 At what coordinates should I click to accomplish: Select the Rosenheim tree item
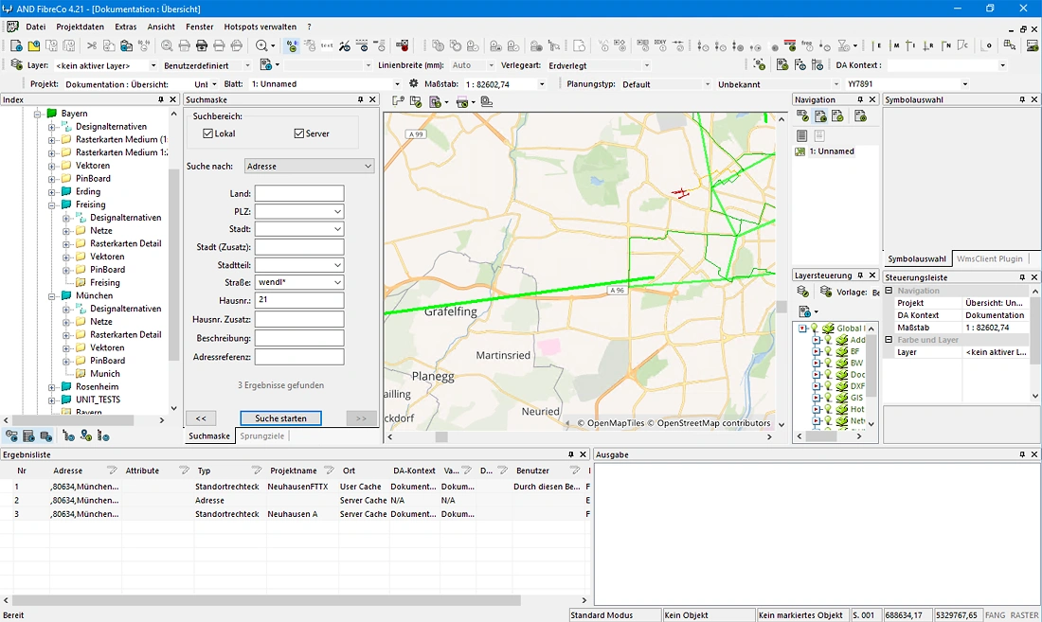click(97, 386)
